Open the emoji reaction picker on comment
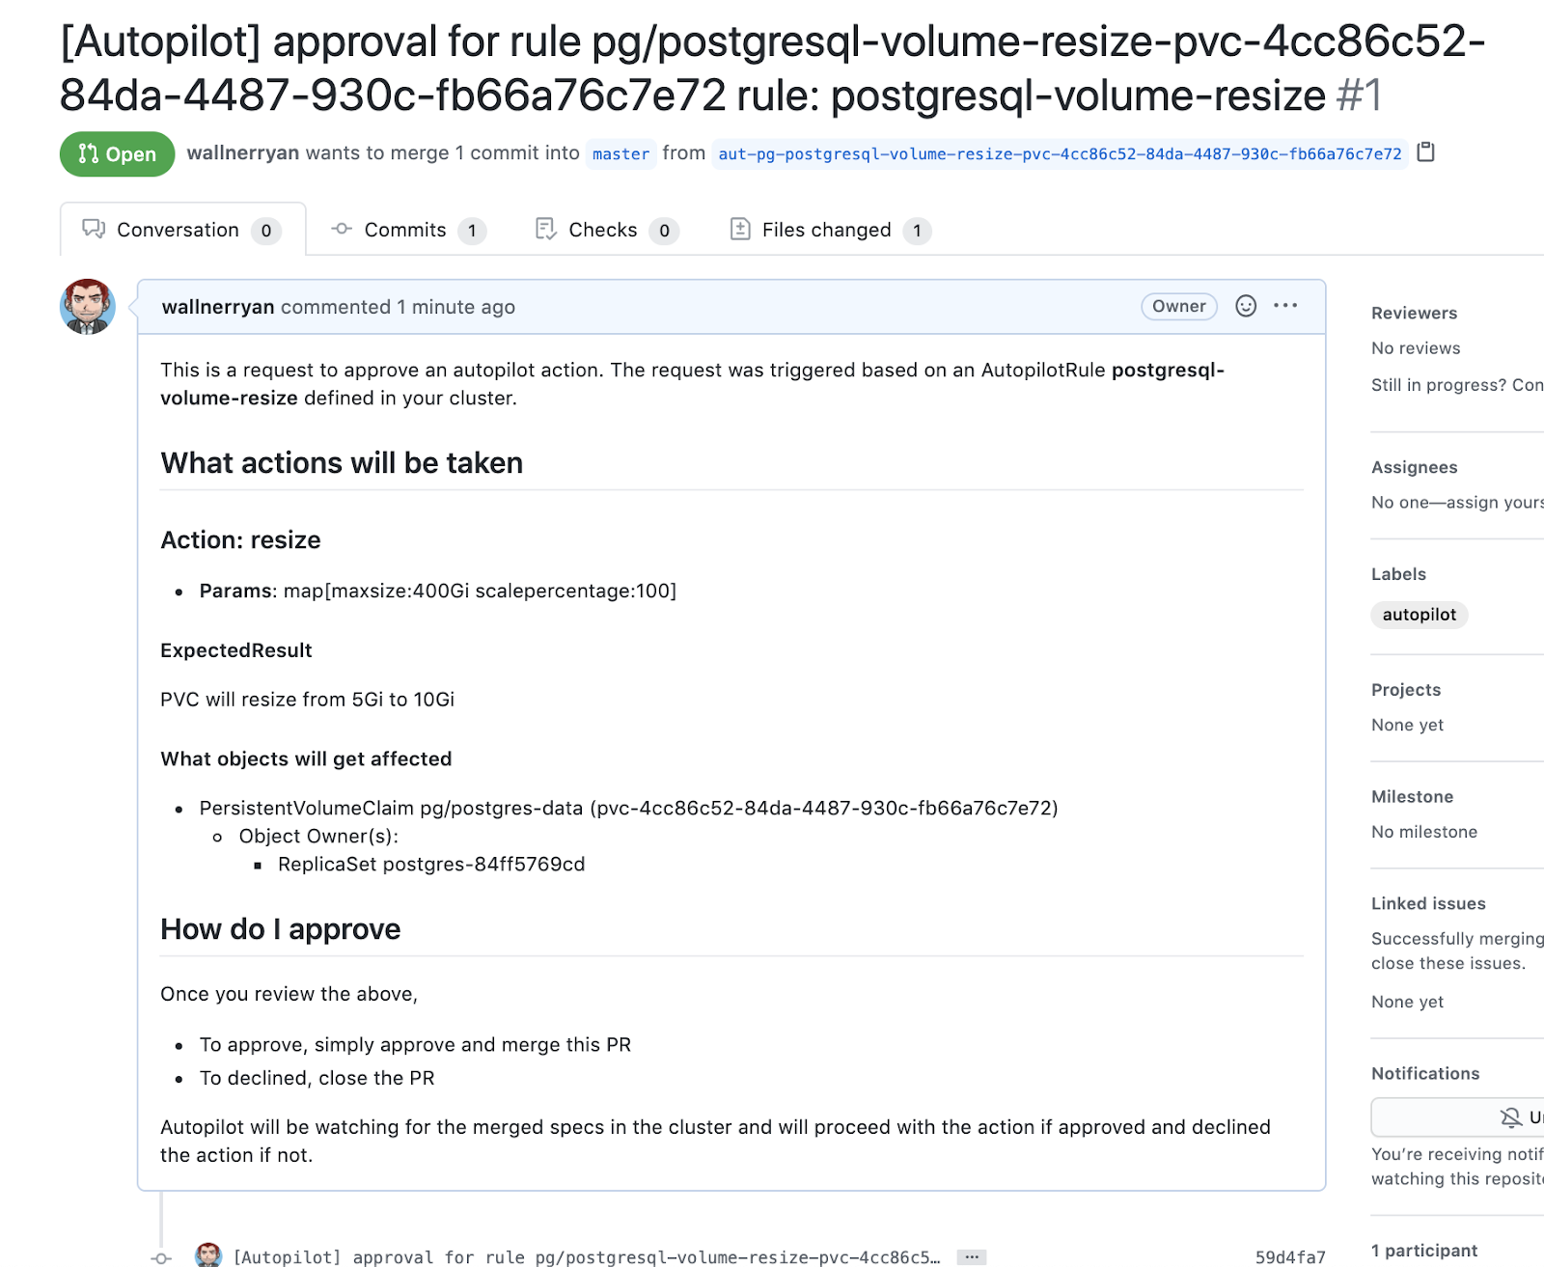The height and width of the screenshot is (1267, 1544). tap(1246, 306)
